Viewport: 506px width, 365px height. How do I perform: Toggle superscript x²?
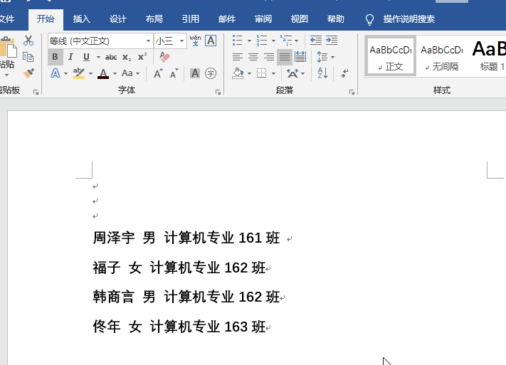pyautogui.click(x=142, y=57)
